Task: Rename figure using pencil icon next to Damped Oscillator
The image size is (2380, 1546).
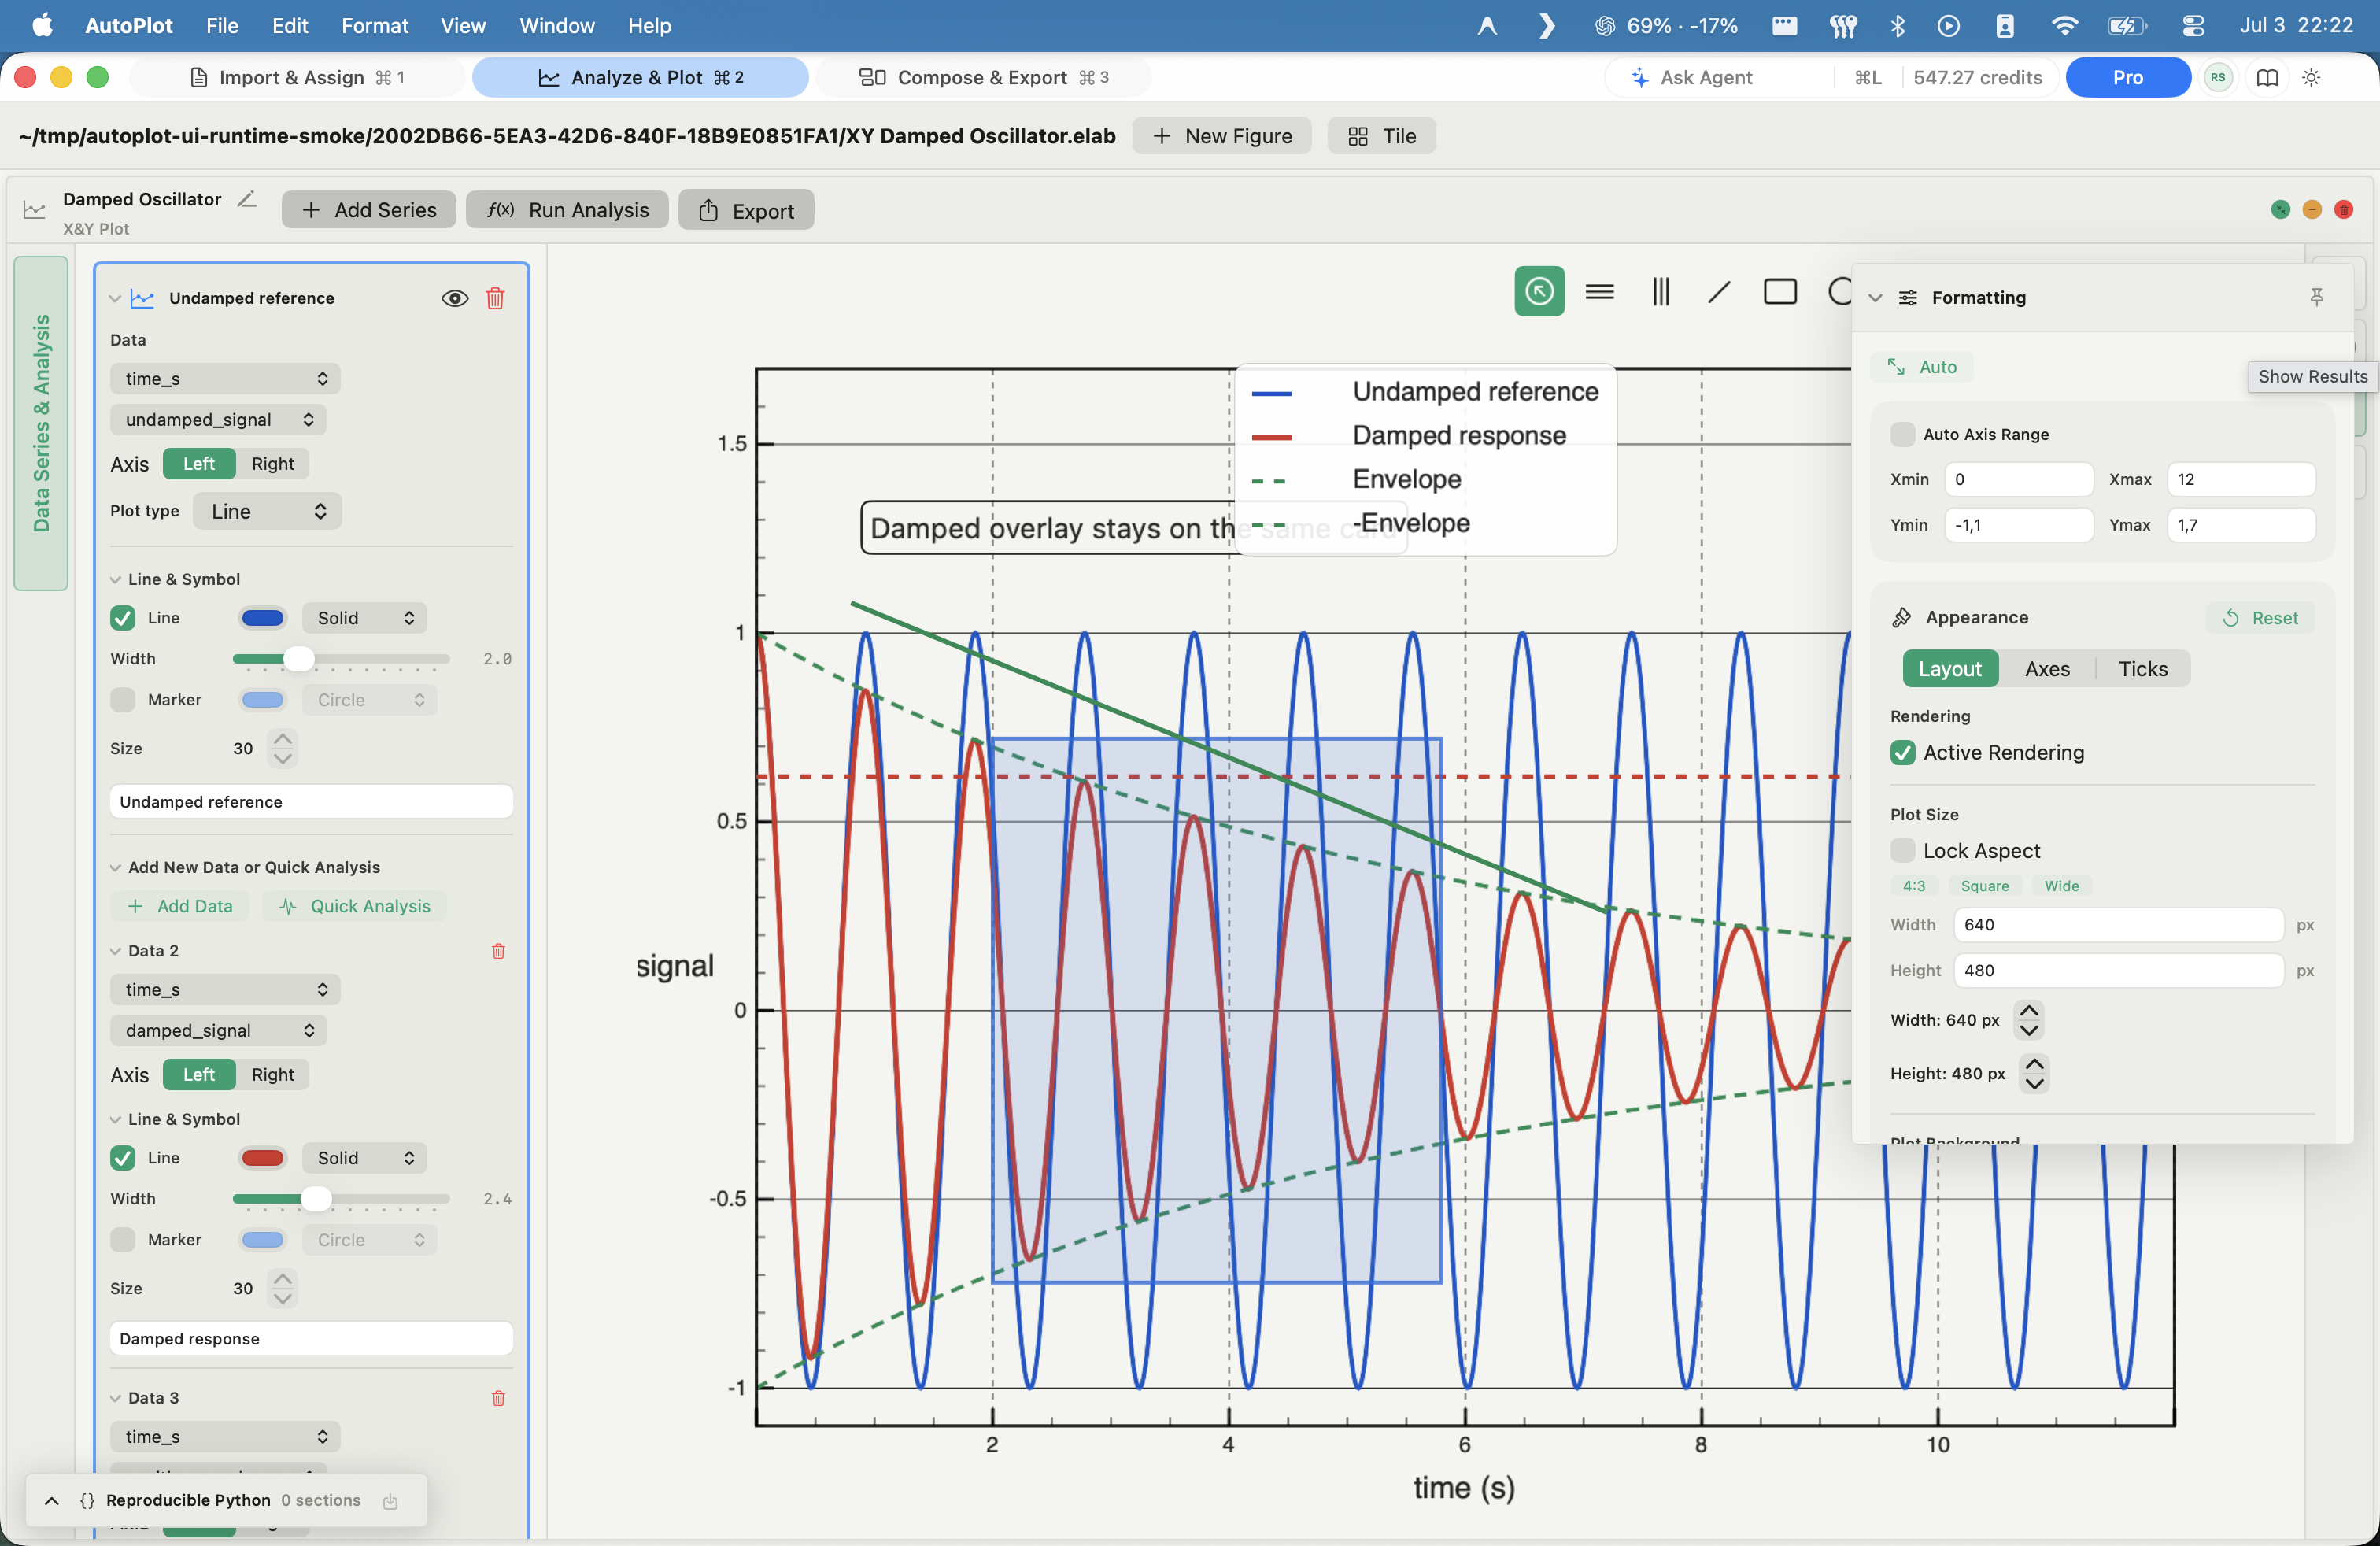Action: tap(246, 199)
